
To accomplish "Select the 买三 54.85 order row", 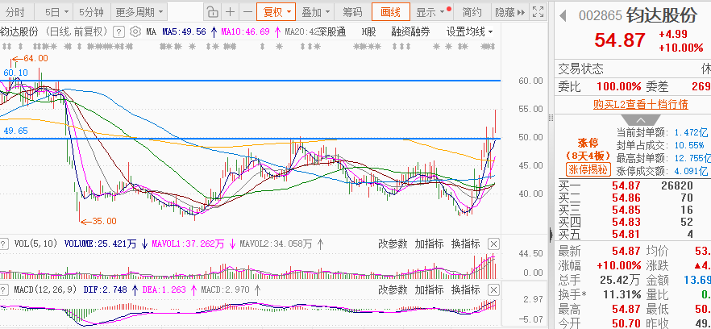I will click(633, 210).
